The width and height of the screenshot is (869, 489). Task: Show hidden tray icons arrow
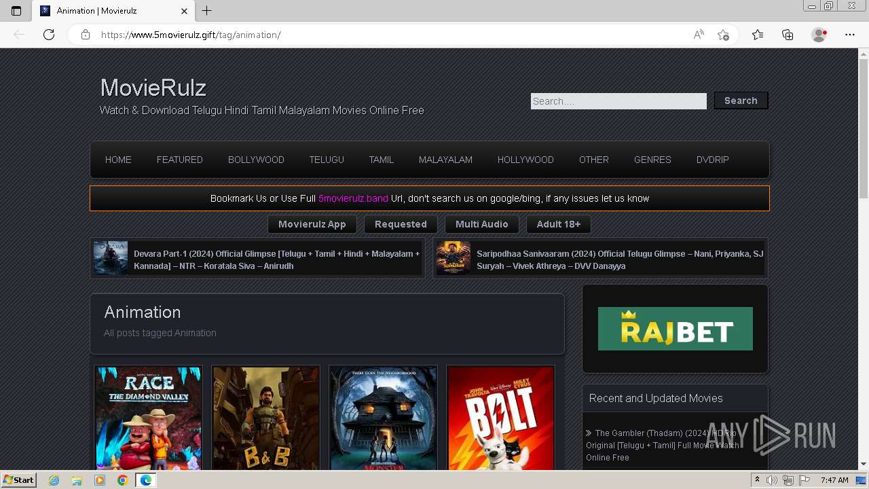(x=757, y=480)
